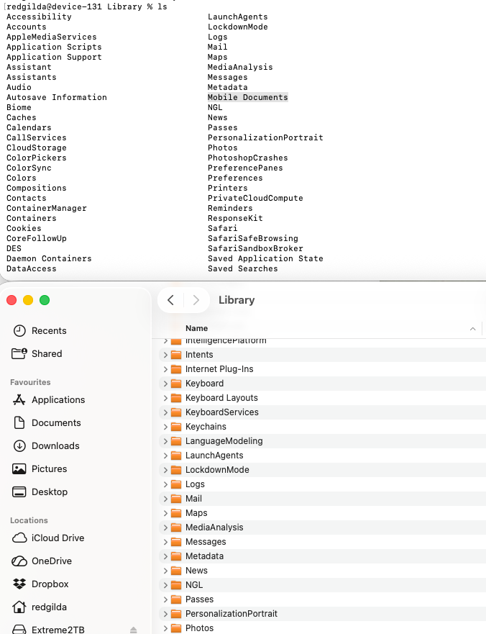
Task: Open the Extreme2TB drive
Action: tap(48, 630)
